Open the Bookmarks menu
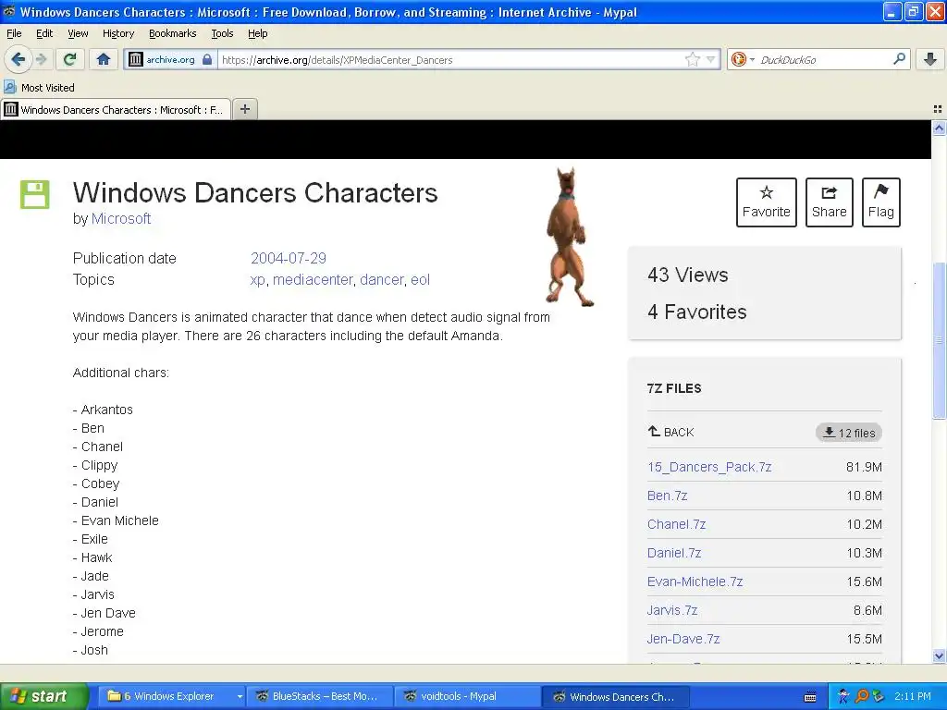Image resolution: width=947 pixels, height=710 pixels. click(172, 33)
